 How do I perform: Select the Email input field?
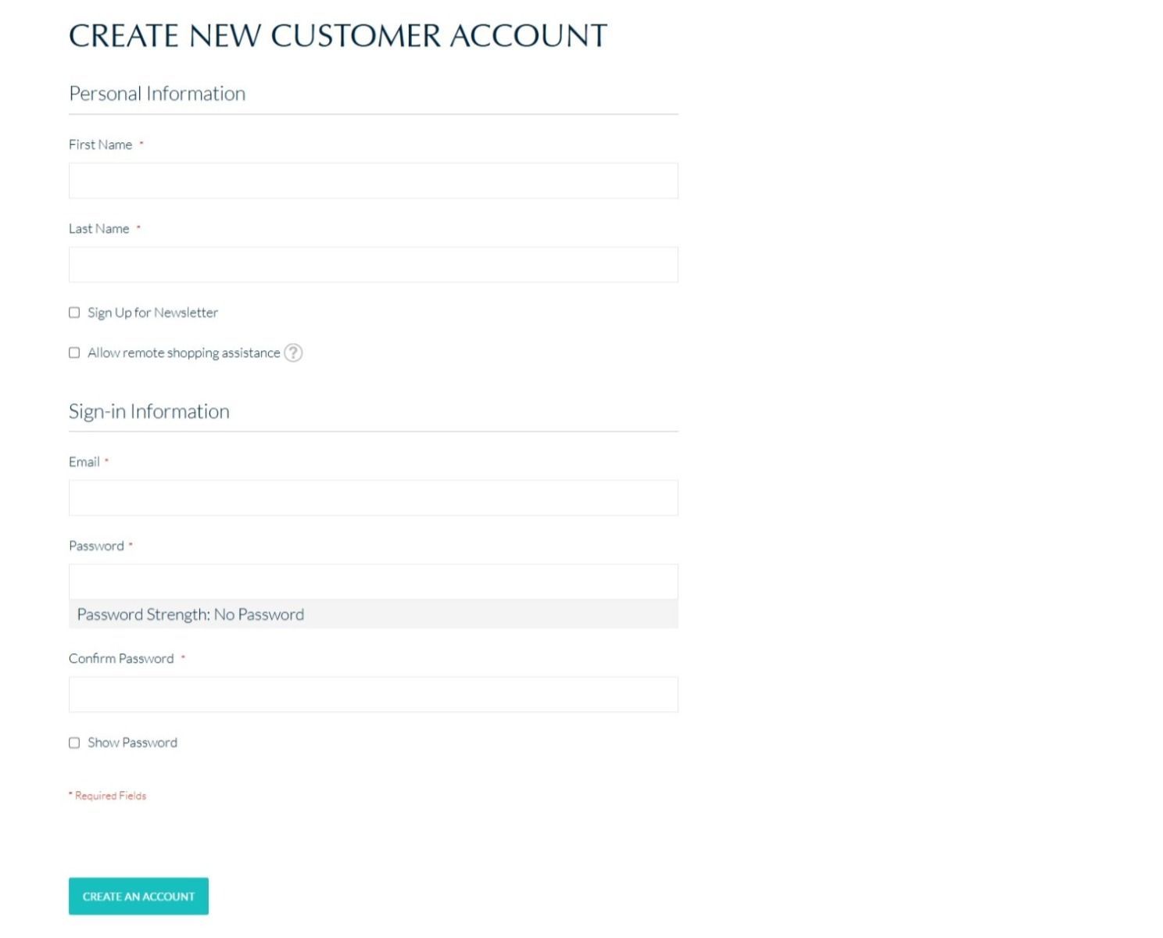[x=373, y=498]
